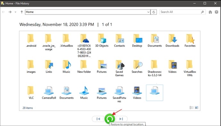The width and height of the screenshot is (221, 126).
Task: Open the settings gear menu
Action: [217, 12]
